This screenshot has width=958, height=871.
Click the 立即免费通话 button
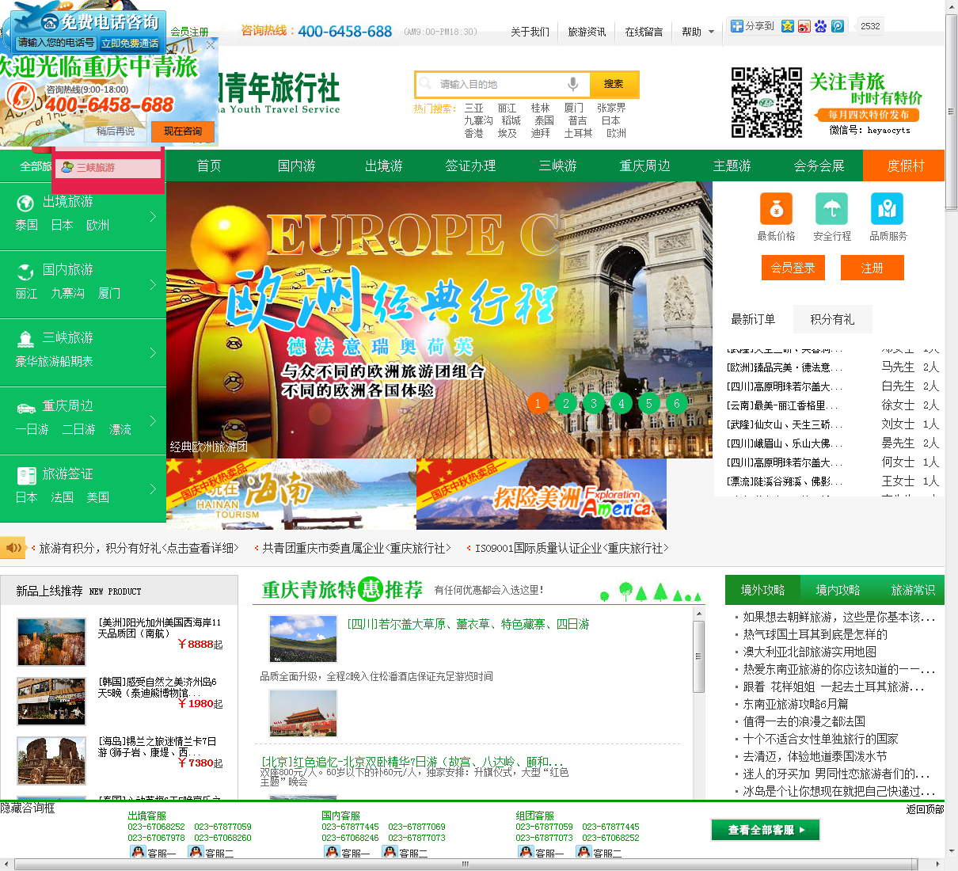[x=130, y=43]
